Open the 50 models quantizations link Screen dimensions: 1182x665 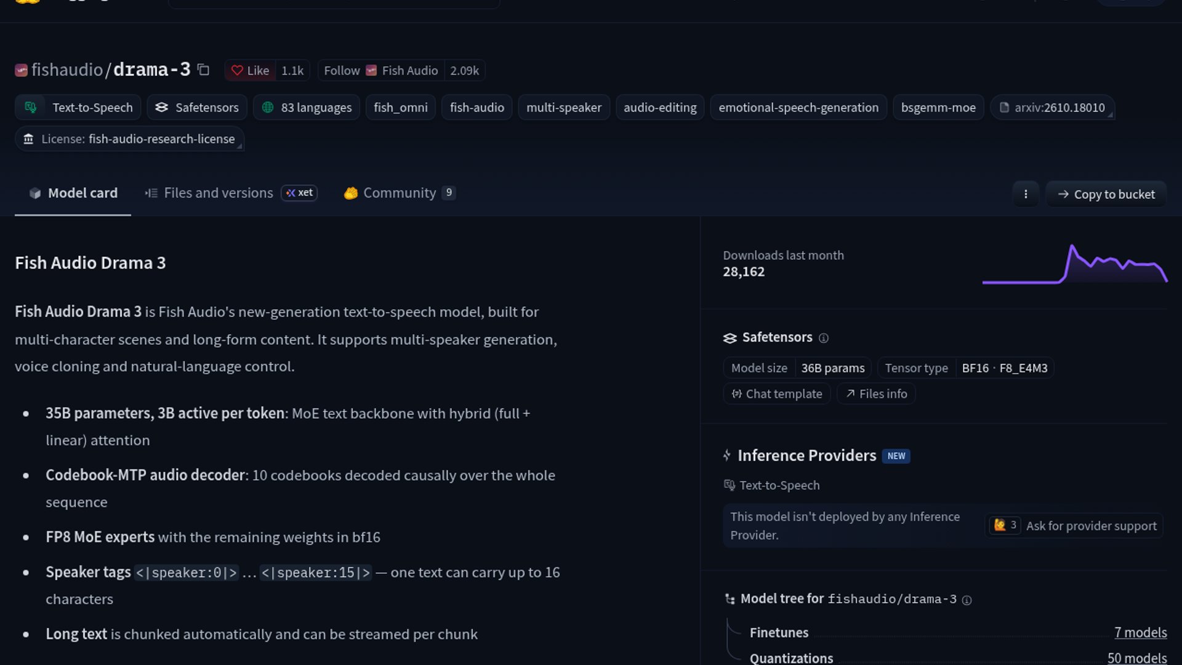coord(1137,658)
